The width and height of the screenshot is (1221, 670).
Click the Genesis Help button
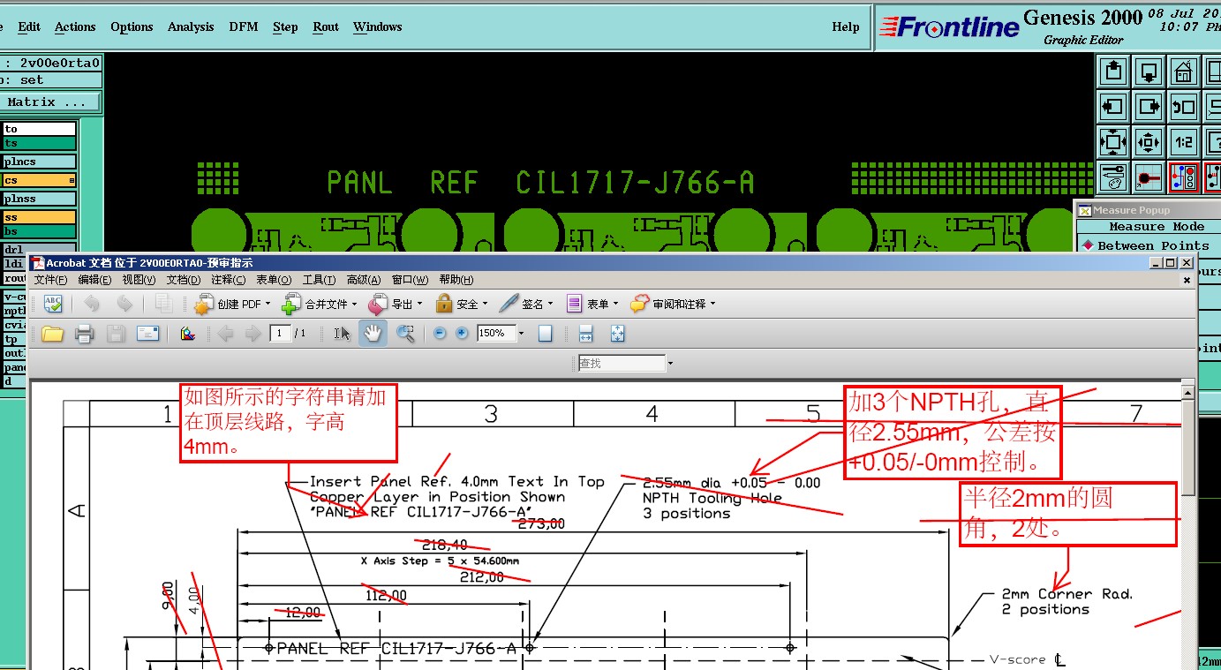(x=846, y=26)
